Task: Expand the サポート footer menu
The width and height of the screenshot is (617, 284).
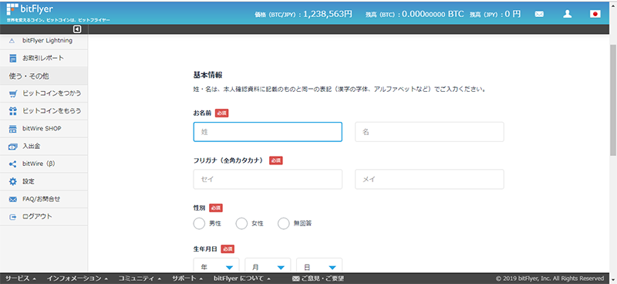Action: point(187,279)
